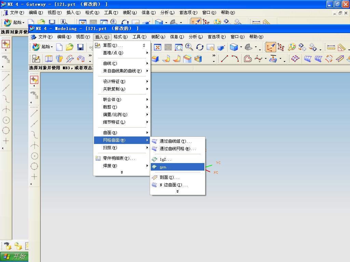Choose 关联复制 menu entry
This screenshot has height=262, width=350.
(122, 89)
